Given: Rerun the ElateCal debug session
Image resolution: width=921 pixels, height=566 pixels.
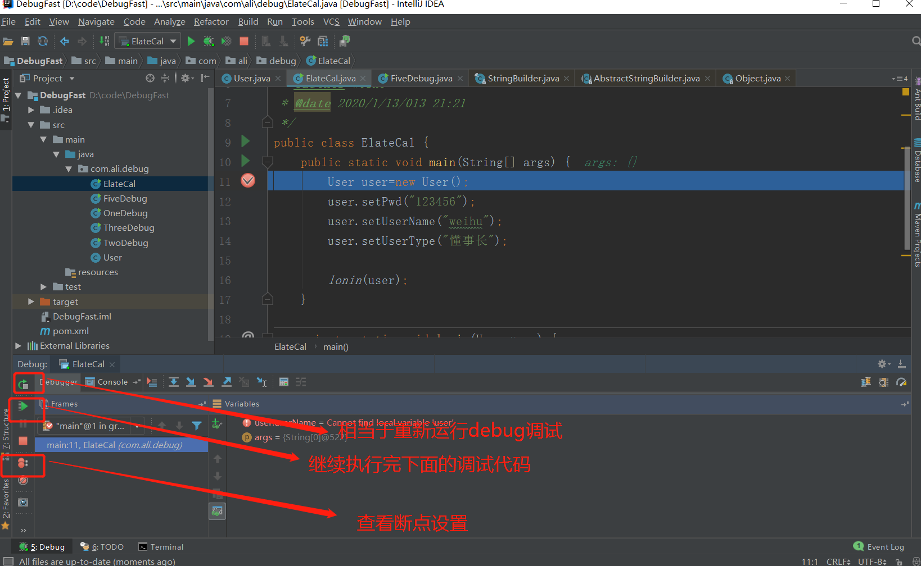Looking at the screenshot, I should 23,384.
